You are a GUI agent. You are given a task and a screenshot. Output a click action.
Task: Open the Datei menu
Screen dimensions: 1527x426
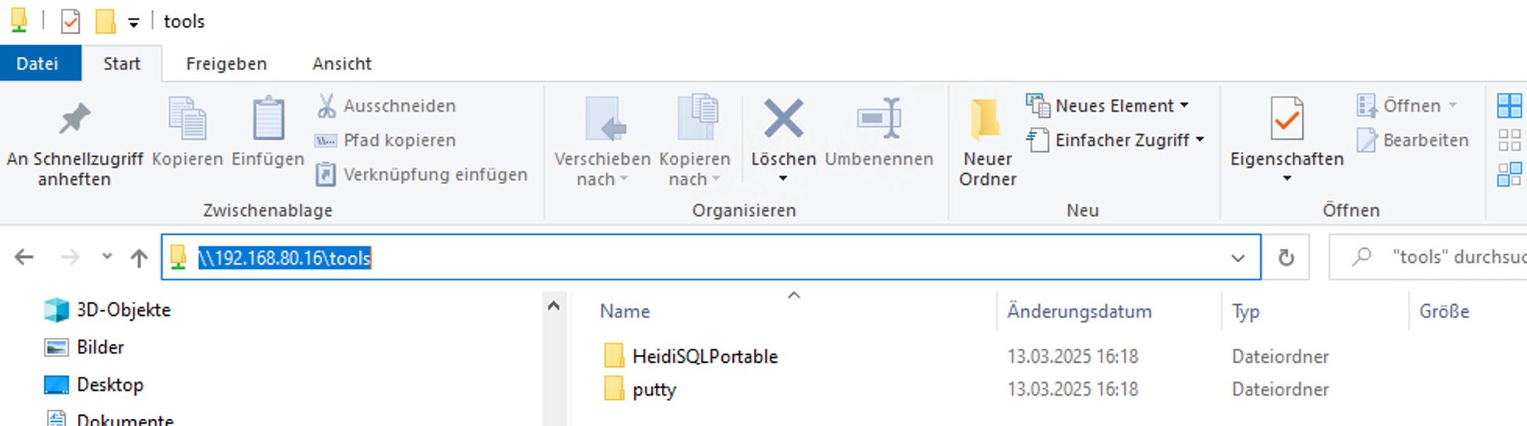[37, 64]
